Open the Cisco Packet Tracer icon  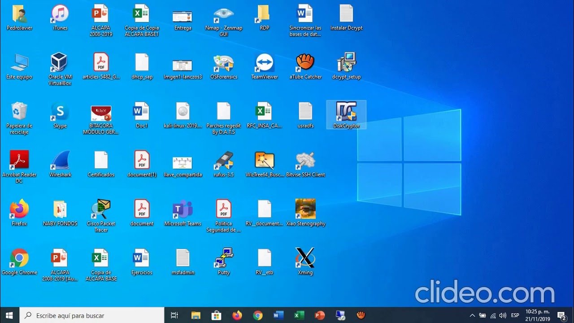click(101, 216)
